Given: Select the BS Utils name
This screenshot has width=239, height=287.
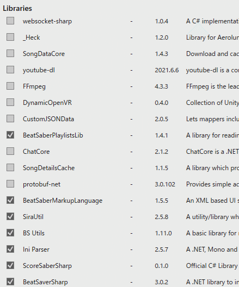Looking at the screenshot, I should (34, 233).
